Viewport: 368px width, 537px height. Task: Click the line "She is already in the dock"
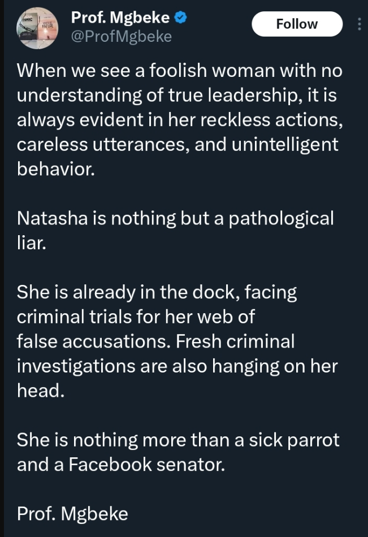[157, 292]
